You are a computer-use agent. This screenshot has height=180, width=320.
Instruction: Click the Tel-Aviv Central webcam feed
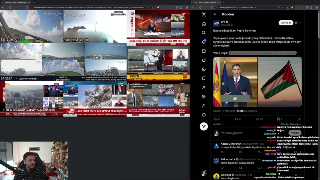[31, 27]
